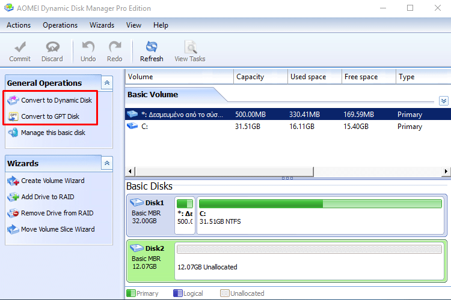Select the 12.07GB Unallocated space on Disk2
The width and height of the screenshot is (451, 300).
[x=309, y=261]
